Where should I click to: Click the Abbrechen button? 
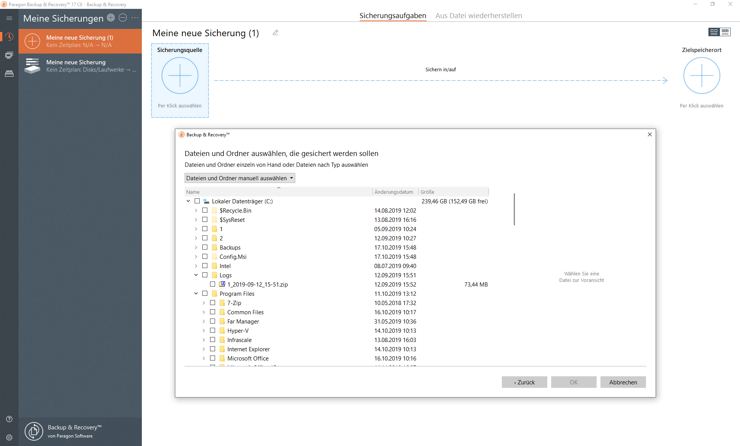[x=623, y=382]
